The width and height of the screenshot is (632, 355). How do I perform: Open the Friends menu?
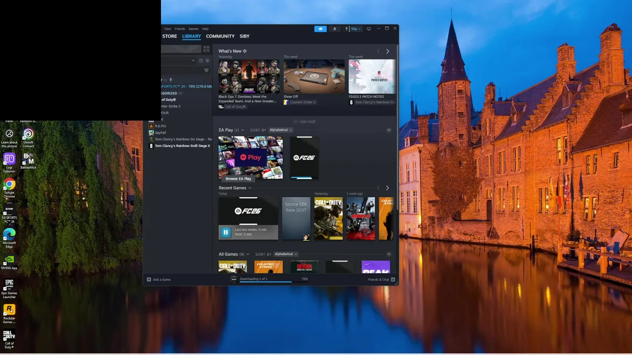click(x=180, y=29)
